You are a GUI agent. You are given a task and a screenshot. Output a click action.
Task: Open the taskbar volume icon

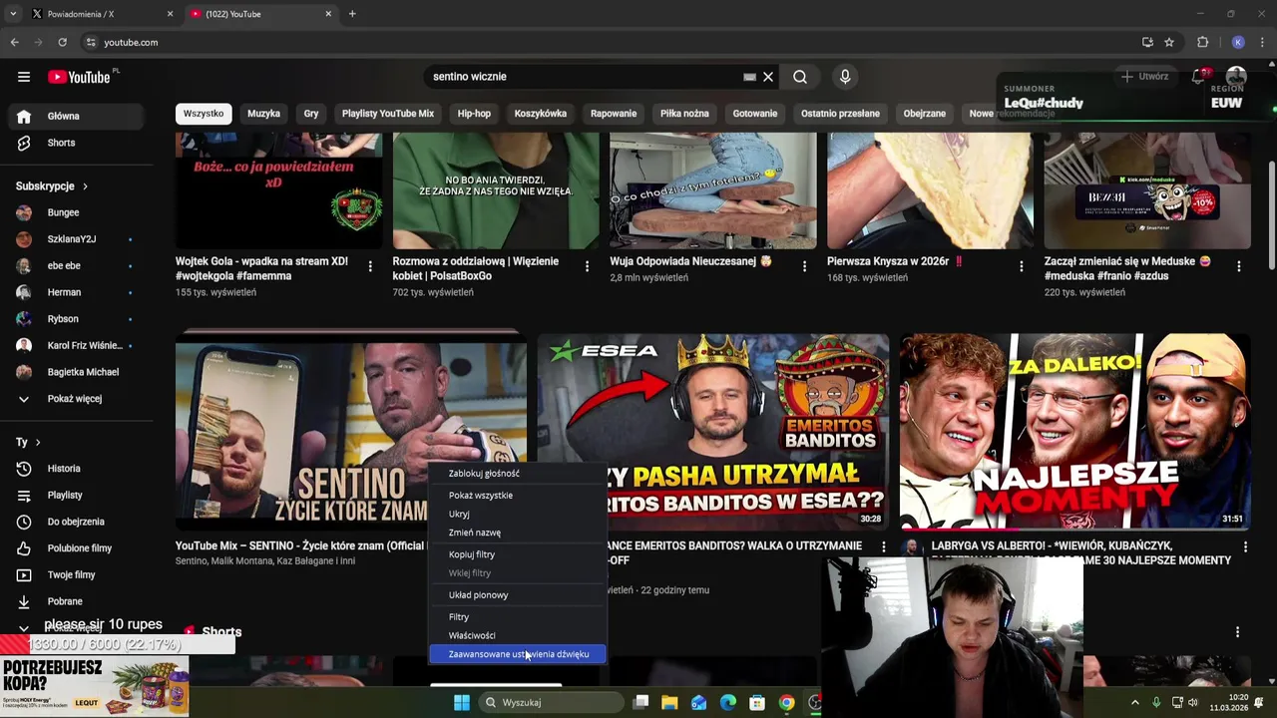pos(1193,702)
